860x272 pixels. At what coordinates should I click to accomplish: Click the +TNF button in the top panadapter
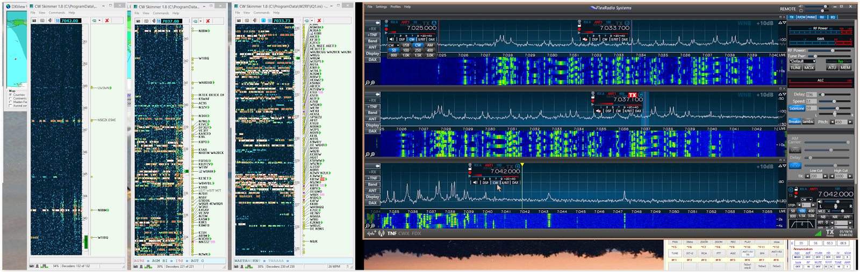[x=372, y=35]
